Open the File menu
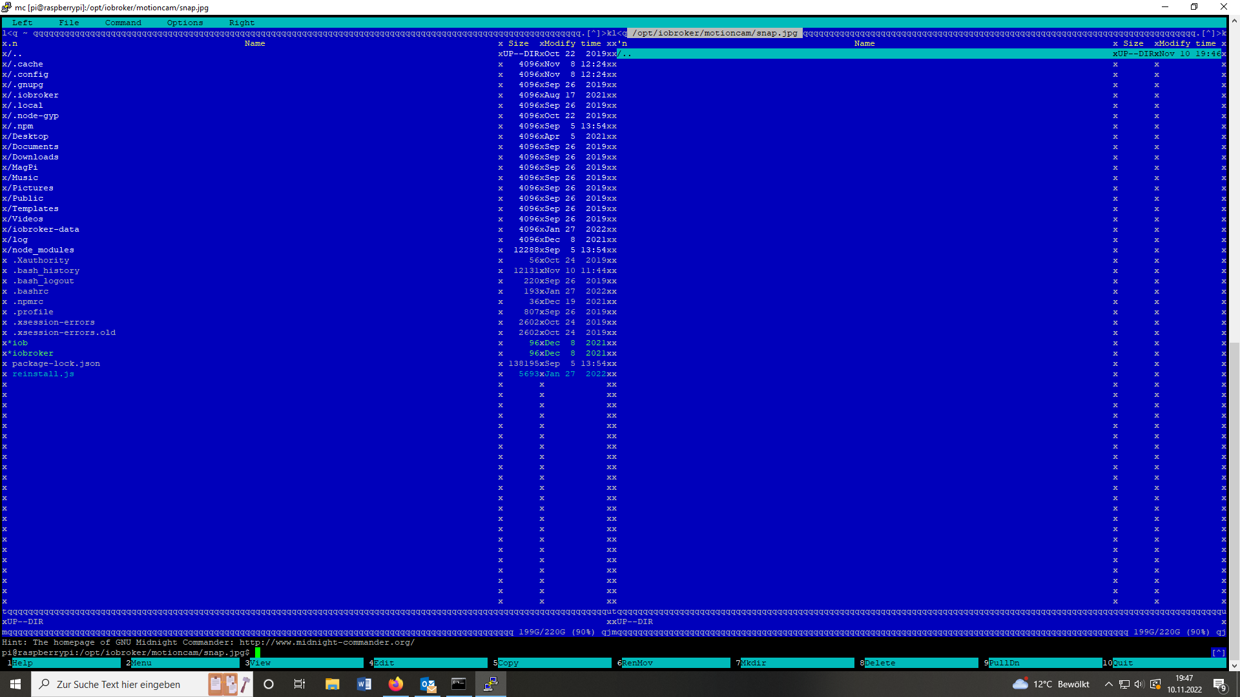This screenshot has width=1240, height=697. pos(68,23)
